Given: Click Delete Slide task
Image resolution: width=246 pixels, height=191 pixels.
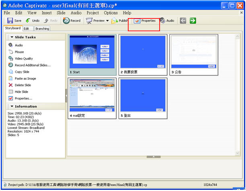Looking at the screenshot, I should [x=20, y=85].
